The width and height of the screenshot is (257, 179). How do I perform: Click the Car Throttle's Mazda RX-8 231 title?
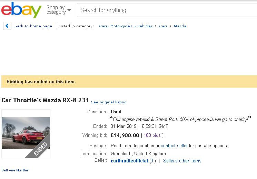point(45,100)
